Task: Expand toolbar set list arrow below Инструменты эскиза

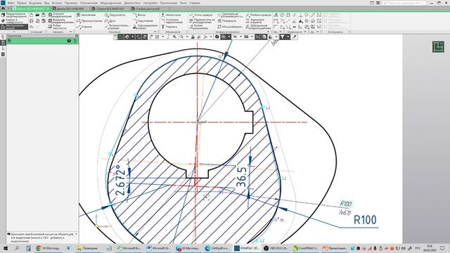Action: click(x=14, y=32)
